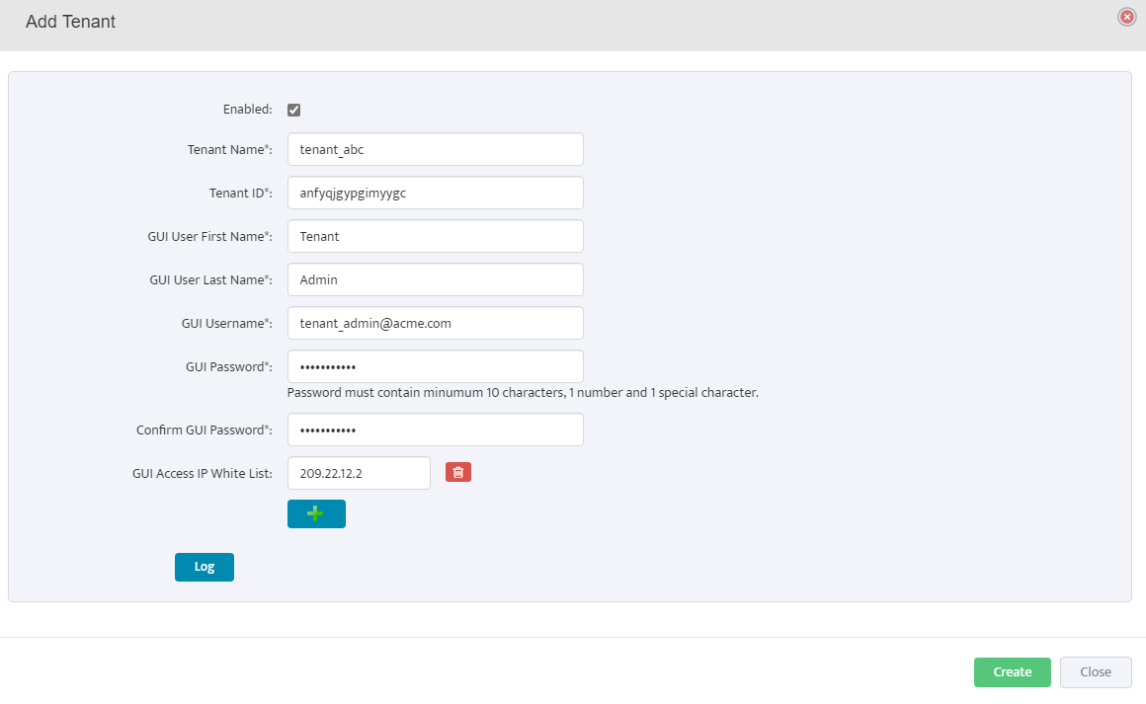Click the red trash icon beside IP 209.22.12.2
The image size is (1146, 704).
tap(457, 473)
